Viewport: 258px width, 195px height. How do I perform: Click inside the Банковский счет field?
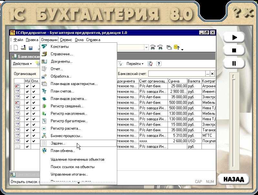(177, 74)
